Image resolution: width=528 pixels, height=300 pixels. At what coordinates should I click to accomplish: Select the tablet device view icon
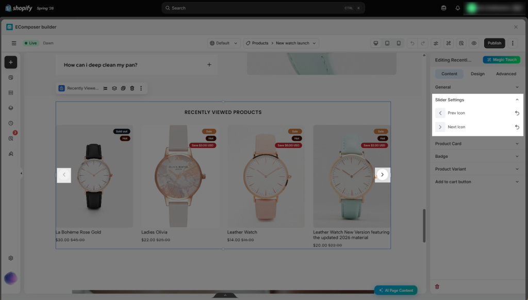click(x=387, y=43)
